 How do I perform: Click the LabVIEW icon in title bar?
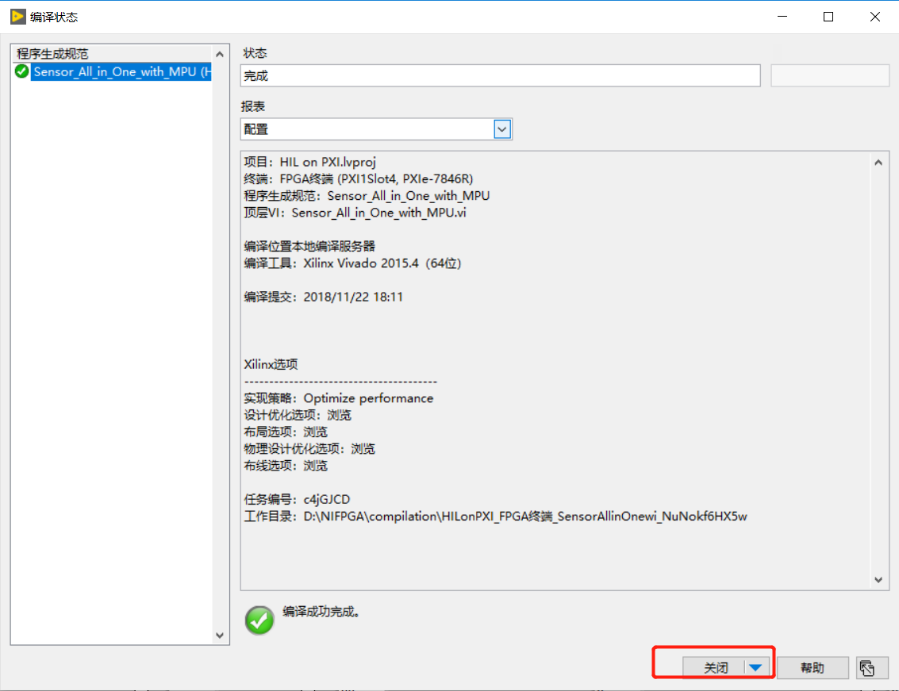(18, 17)
